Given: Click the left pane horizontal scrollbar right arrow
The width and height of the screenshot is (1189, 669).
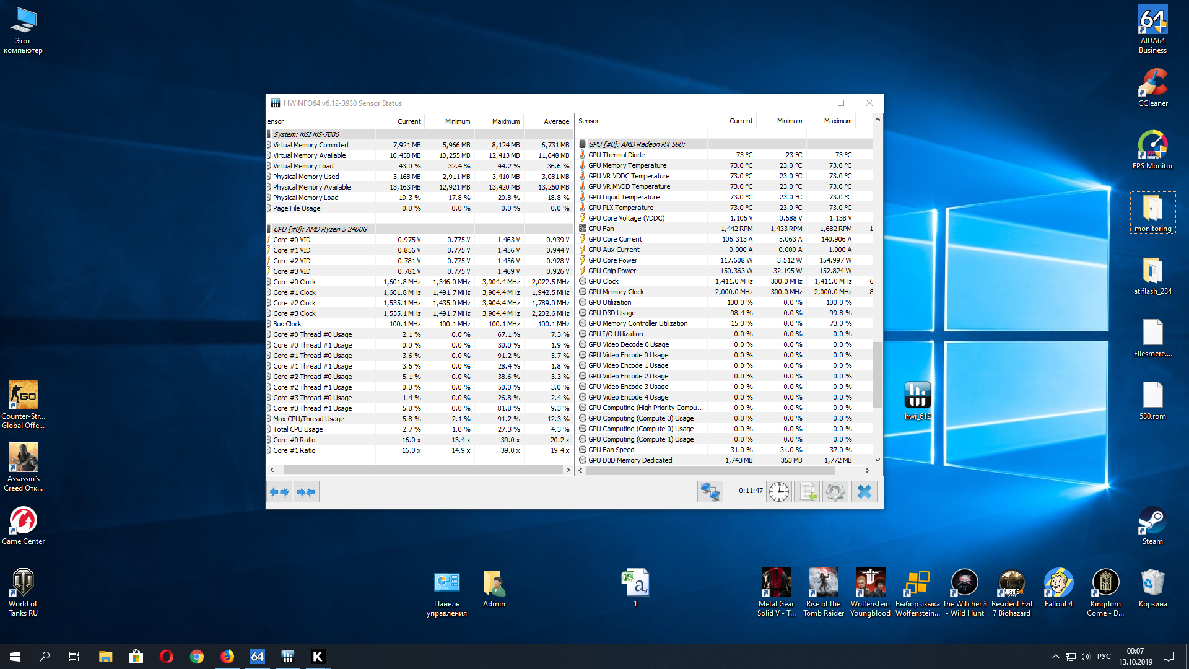Looking at the screenshot, I should click(568, 470).
